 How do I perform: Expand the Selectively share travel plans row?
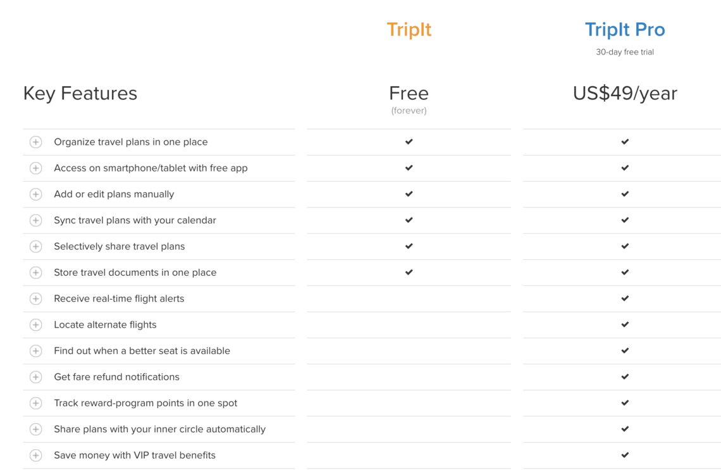[x=35, y=246]
